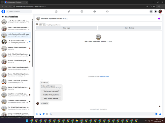
Task: Bookmark this page with the star icon
Action: 154,7
